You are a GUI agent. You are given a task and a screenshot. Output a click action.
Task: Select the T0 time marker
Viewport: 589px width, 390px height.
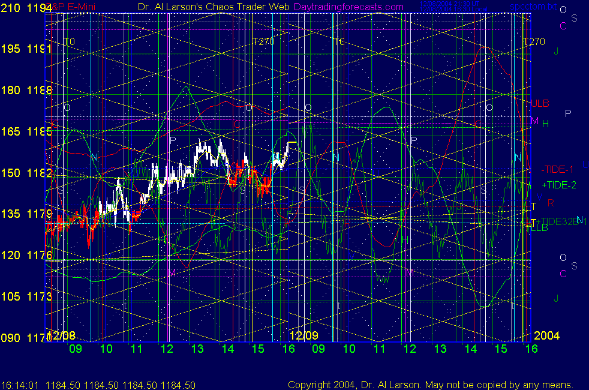(x=69, y=41)
